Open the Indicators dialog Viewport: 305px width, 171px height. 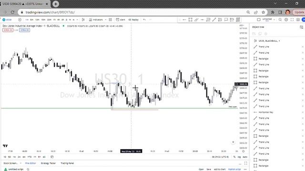[x=96, y=20]
